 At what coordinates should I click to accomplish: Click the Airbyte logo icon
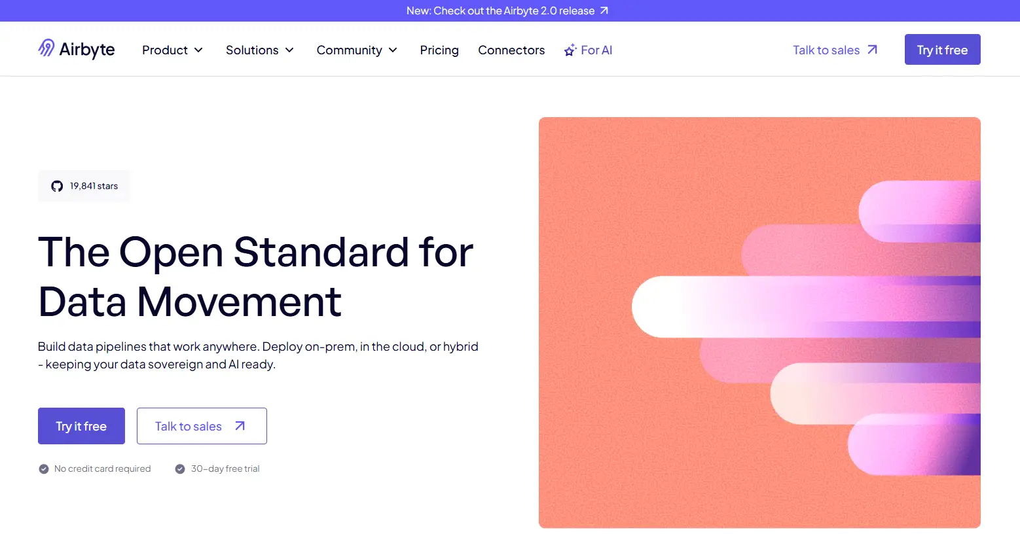[46, 48]
